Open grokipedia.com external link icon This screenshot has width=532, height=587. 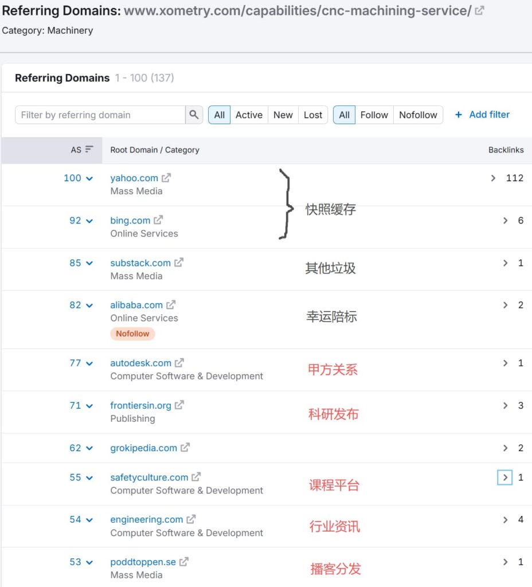tap(185, 447)
